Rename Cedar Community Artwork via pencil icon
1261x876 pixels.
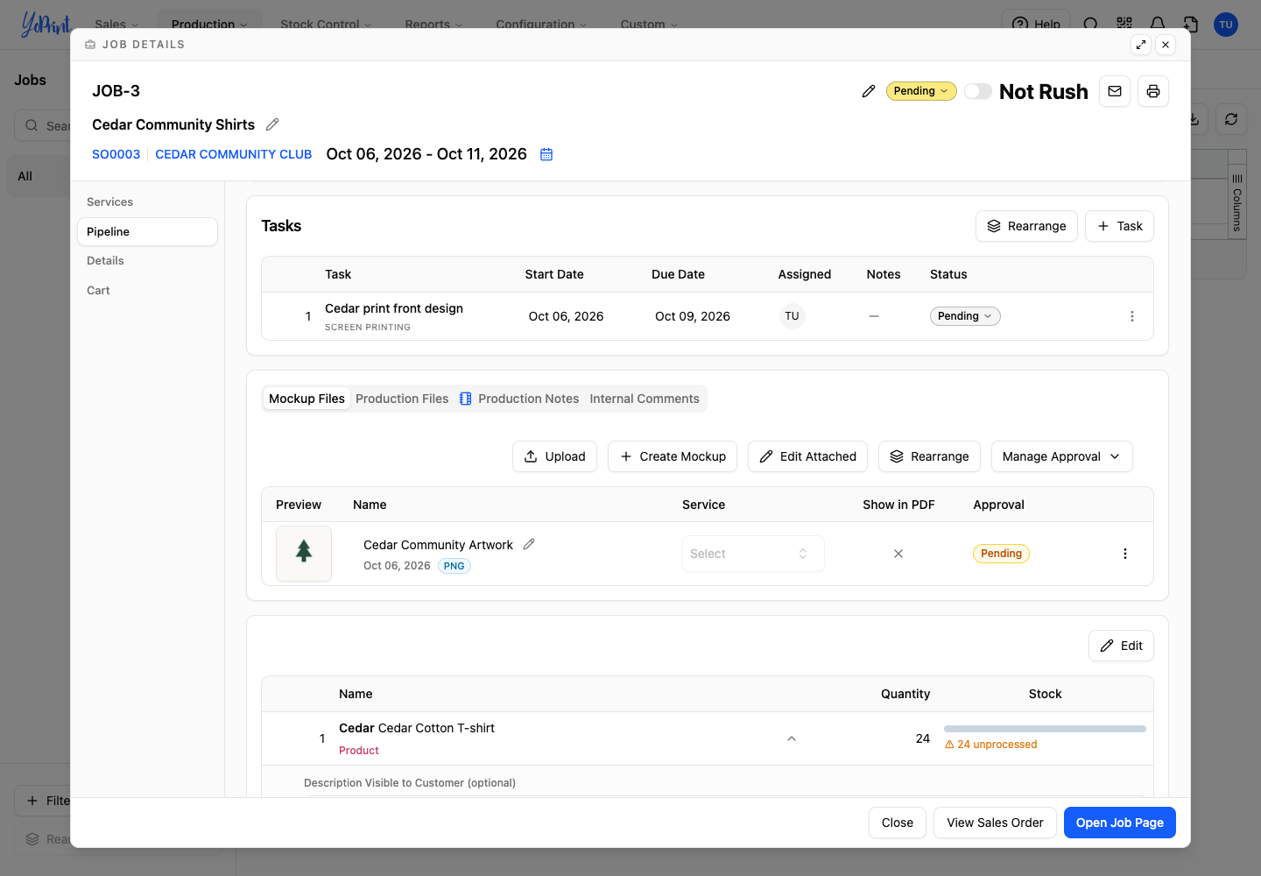[529, 544]
